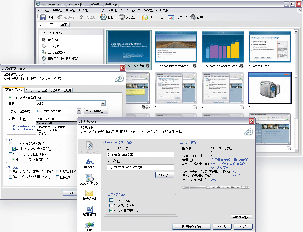
Task: Select FTP output option
Action: tap(90, 227)
